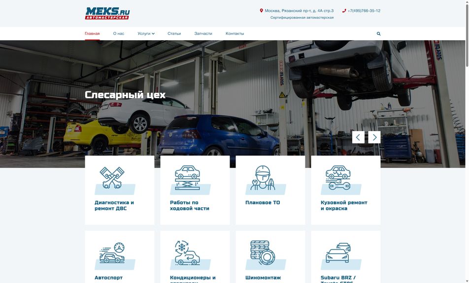Click the damaged car and wrenches icon
This screenshot has height=283, width=469.
click(x=338, y=178)
